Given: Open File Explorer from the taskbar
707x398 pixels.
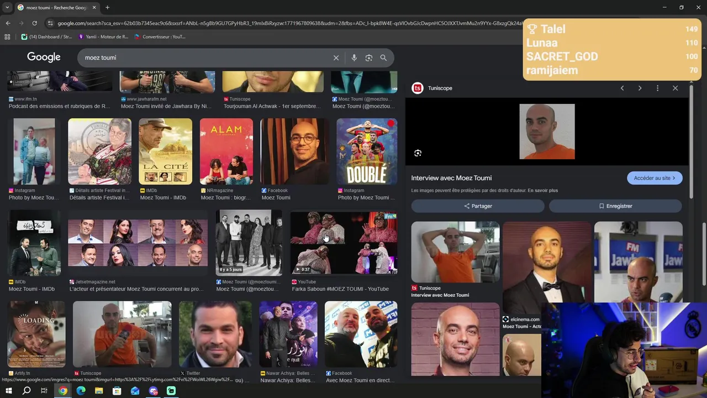Looking at the screenshot, I should pyautogui.click(x=99, y=391).
